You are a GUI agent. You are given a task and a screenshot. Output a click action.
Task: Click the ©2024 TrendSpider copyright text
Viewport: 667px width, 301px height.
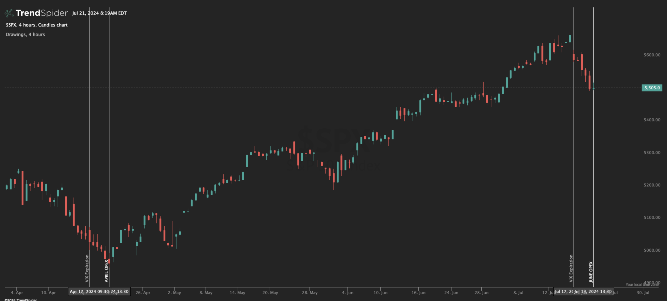click(21, 300)
